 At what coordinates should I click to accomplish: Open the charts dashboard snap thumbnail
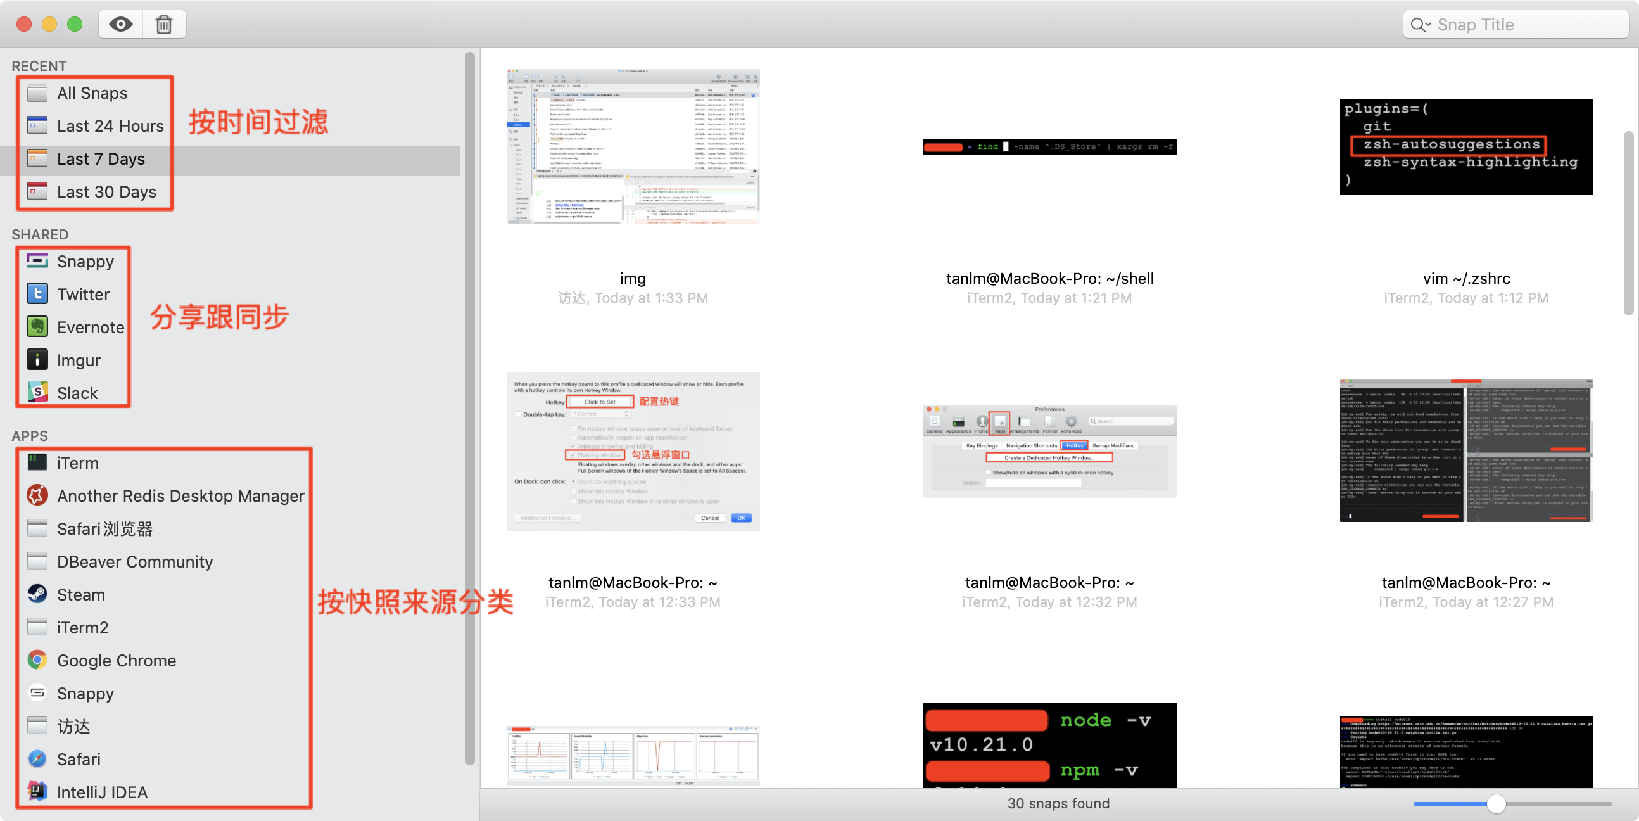[x=633, y=756]
